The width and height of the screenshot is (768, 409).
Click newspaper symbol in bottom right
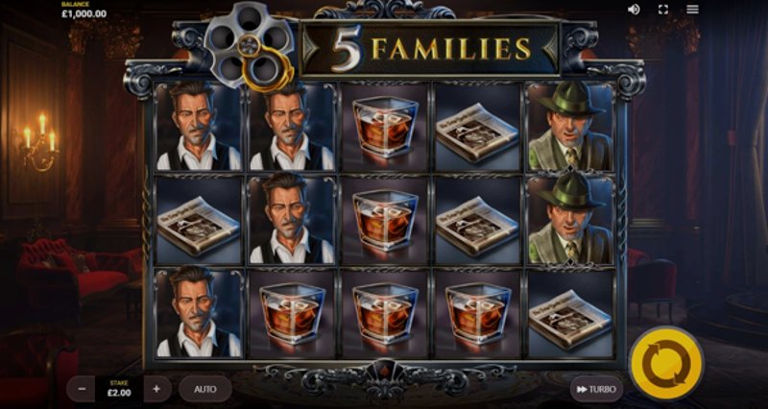point(570,314)
